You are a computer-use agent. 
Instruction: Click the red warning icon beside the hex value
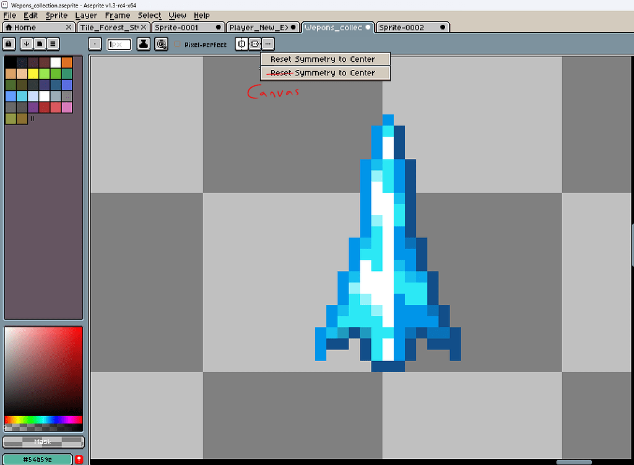tap(79, 459)
